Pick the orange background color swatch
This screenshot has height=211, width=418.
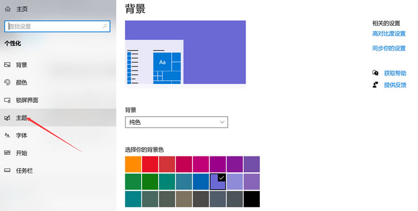(x=133, y=164)
